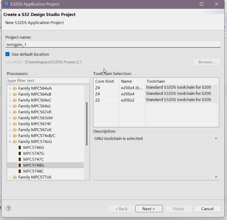Click folder icon of Family MPC564xL
Viewport: 227px width, 220px height.
(x=15, y=106)
